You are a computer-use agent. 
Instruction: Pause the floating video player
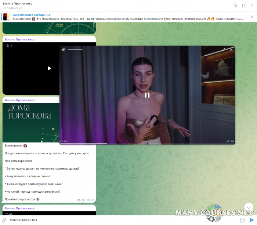pyautogui.click(x=147, y=95)
